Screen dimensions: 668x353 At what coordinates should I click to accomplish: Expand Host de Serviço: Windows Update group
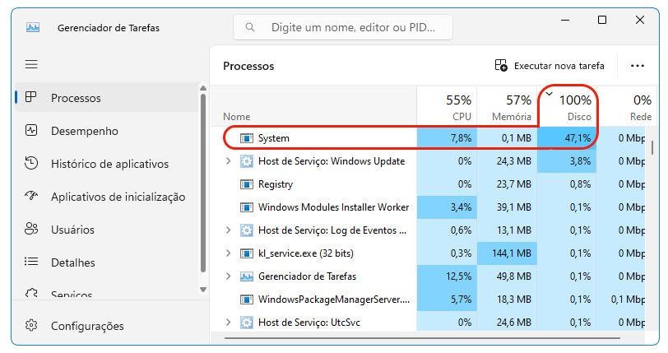coord(229,161)
